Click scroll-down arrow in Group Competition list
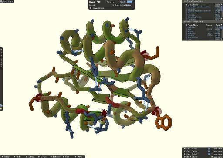Image resolution: width=223 pixels, height=158 pixels. (221, 19)
